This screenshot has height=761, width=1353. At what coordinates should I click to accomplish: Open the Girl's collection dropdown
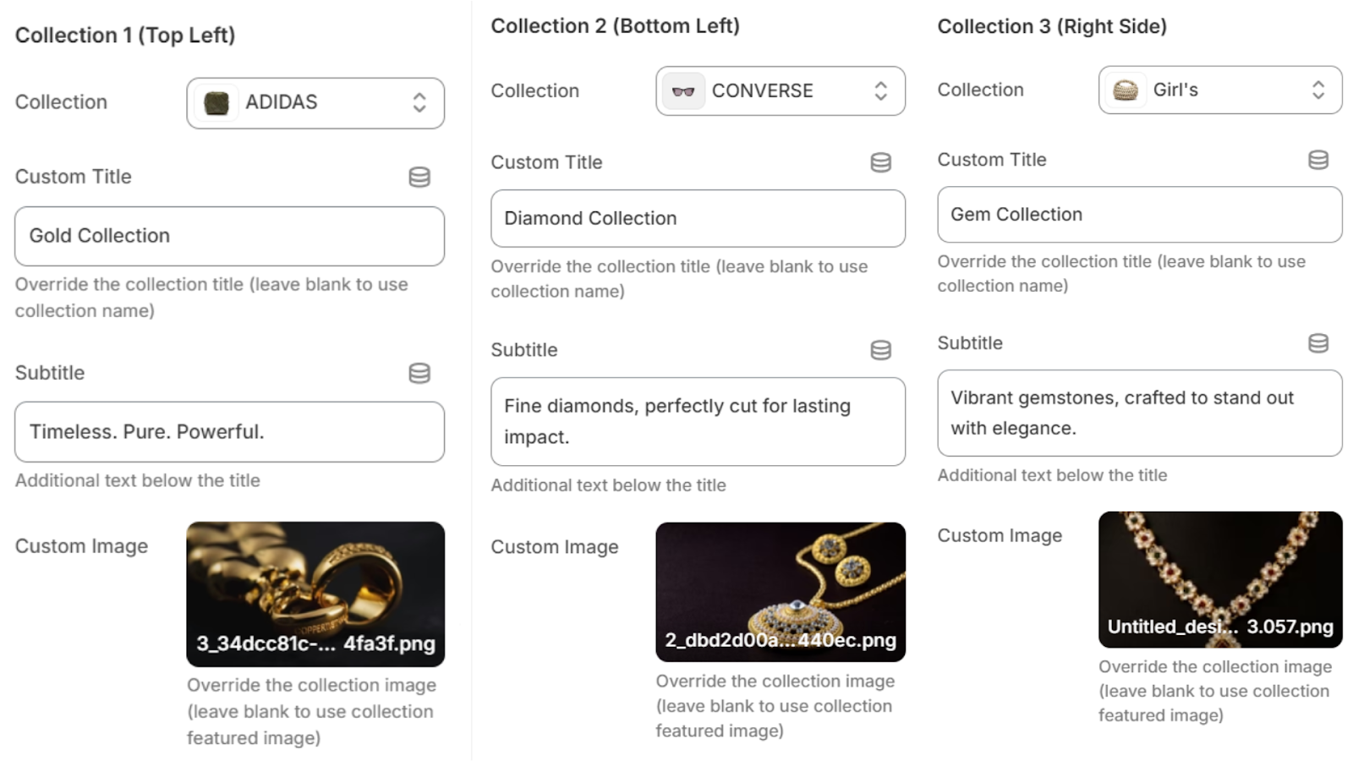tap(1220, 90)
